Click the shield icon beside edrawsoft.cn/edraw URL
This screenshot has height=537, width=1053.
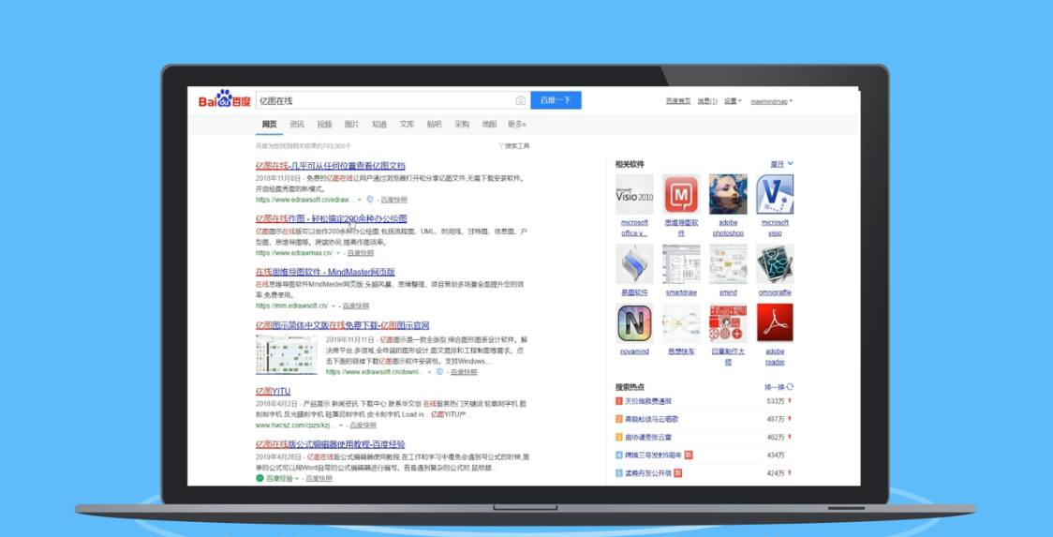370,200
